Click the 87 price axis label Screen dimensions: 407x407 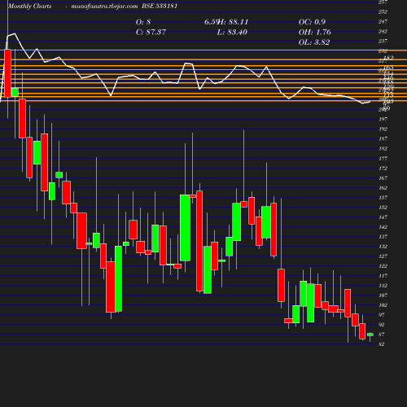click(382, 335)
